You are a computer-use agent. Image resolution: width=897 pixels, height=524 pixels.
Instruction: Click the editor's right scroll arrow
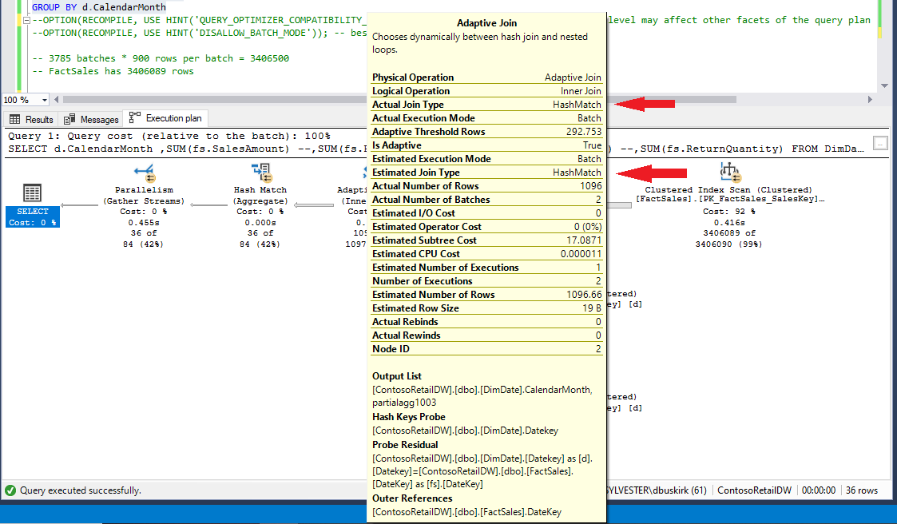click(871, 100)
